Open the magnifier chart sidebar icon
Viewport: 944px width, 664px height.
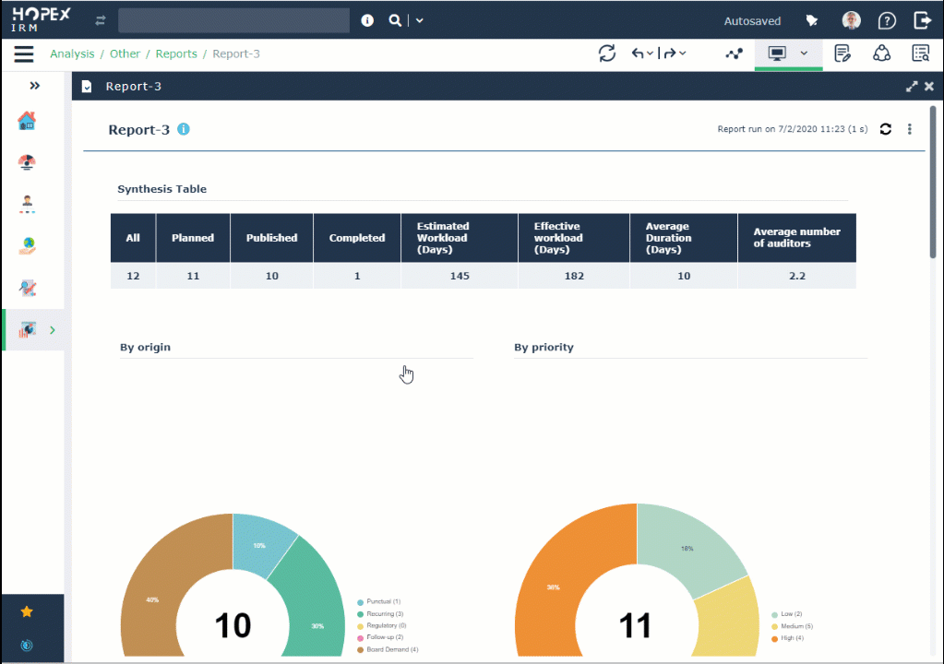coord(27,288)
